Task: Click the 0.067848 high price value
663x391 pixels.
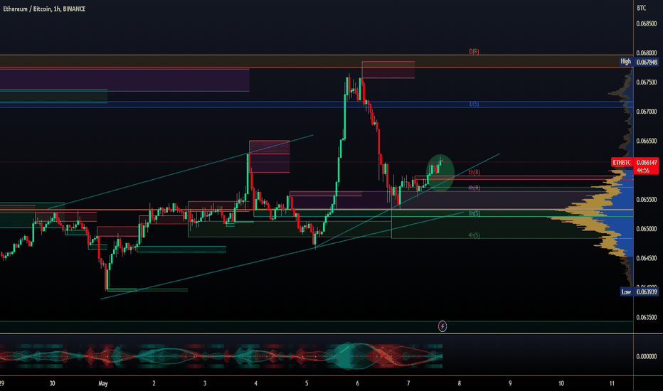Action: tap(647, 62)
